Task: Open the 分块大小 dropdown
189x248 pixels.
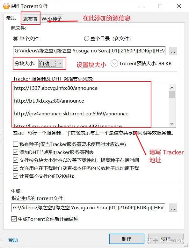Action: [x=51, y=63]
